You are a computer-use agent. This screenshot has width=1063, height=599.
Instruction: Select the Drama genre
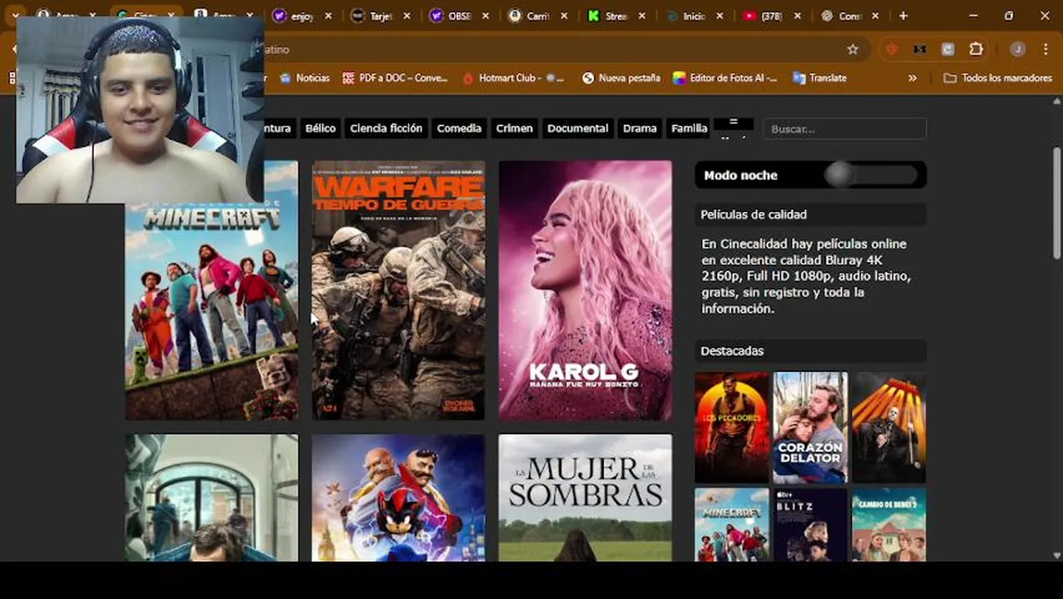640,128
